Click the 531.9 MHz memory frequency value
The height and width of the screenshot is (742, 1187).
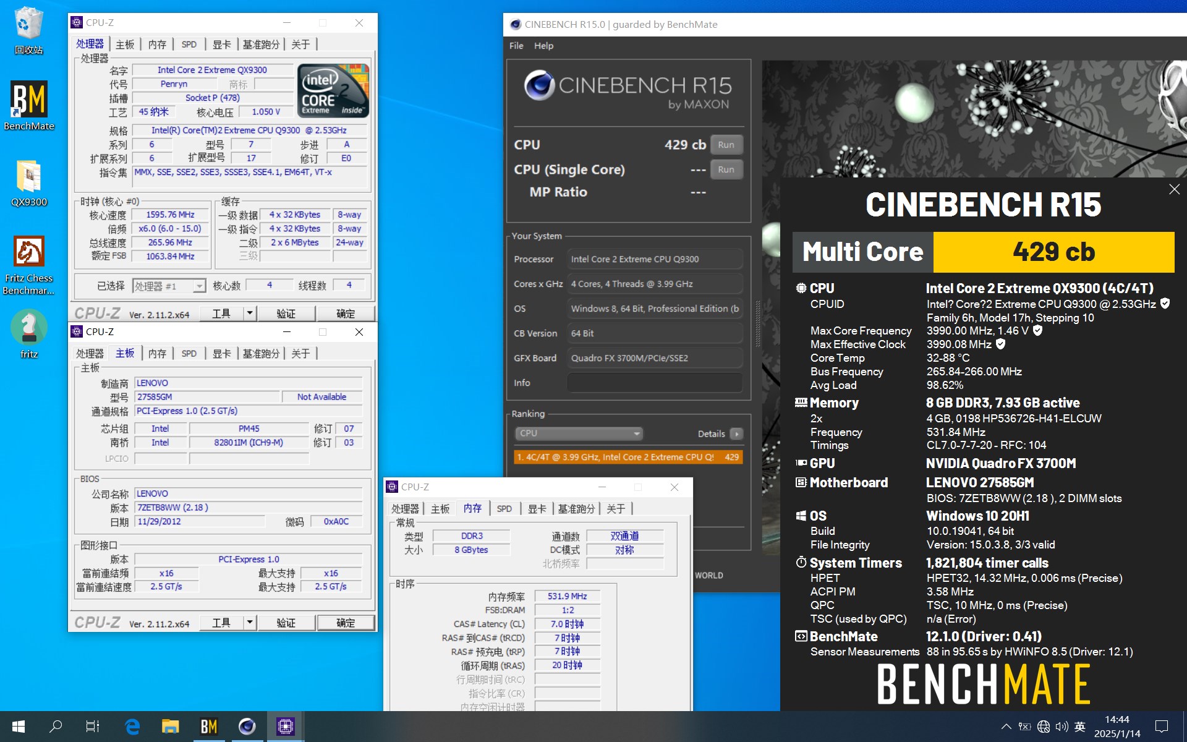(567, 596)
